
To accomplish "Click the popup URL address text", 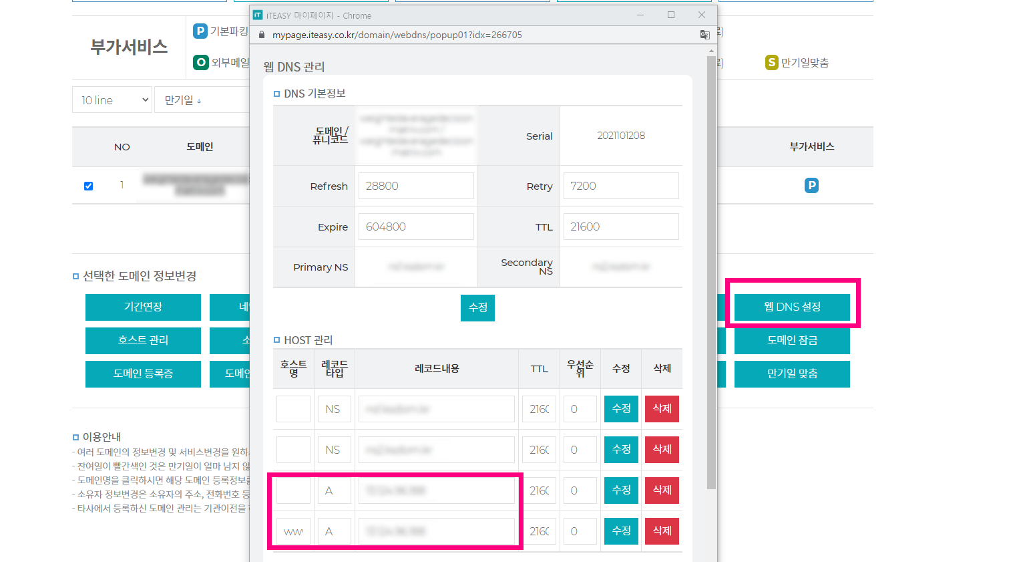I will click(397, 35).
